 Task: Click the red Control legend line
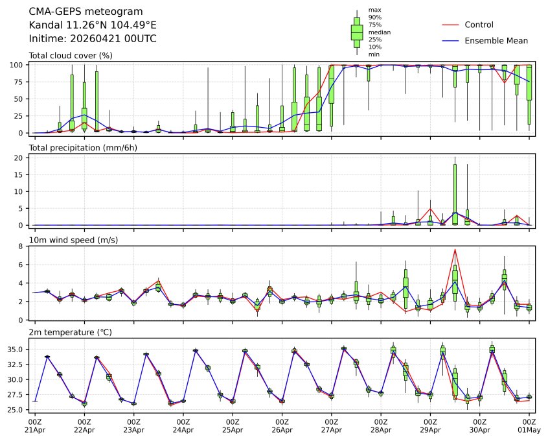click(450, 25)
